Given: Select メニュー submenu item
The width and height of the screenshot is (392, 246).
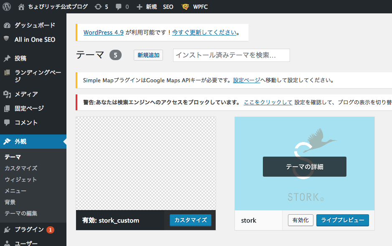Looking at the screenshot, I should [15, 191].
